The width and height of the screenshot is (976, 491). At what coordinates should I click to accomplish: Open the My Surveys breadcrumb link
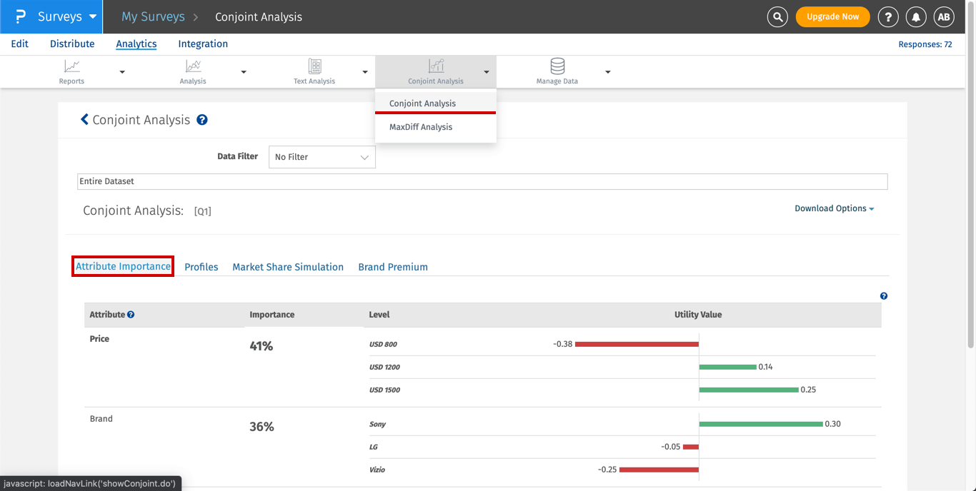tap(153, 16)
